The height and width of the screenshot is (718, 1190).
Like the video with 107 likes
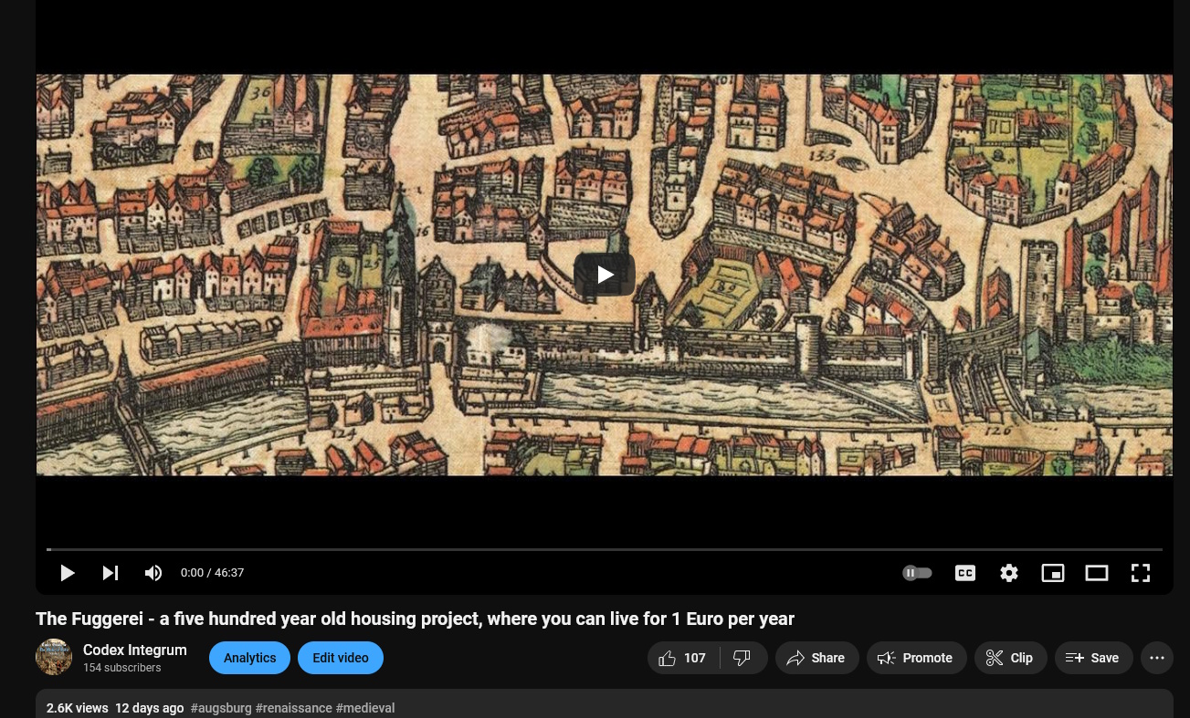(682, 658)
